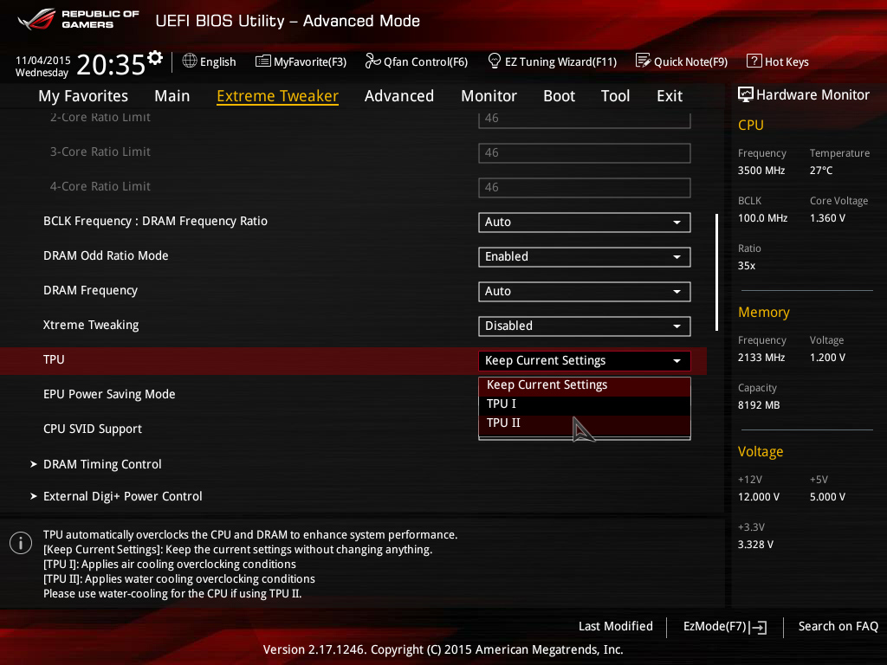
Task: Open Quick Note(F9)
Action: point(682,61)
